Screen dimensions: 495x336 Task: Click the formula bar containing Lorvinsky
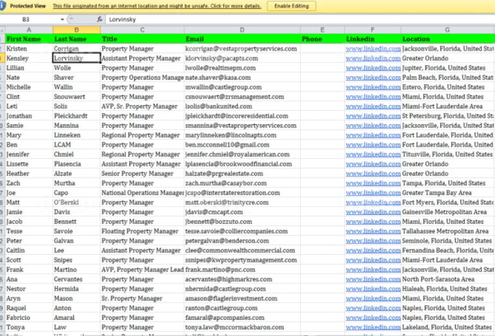300,19
